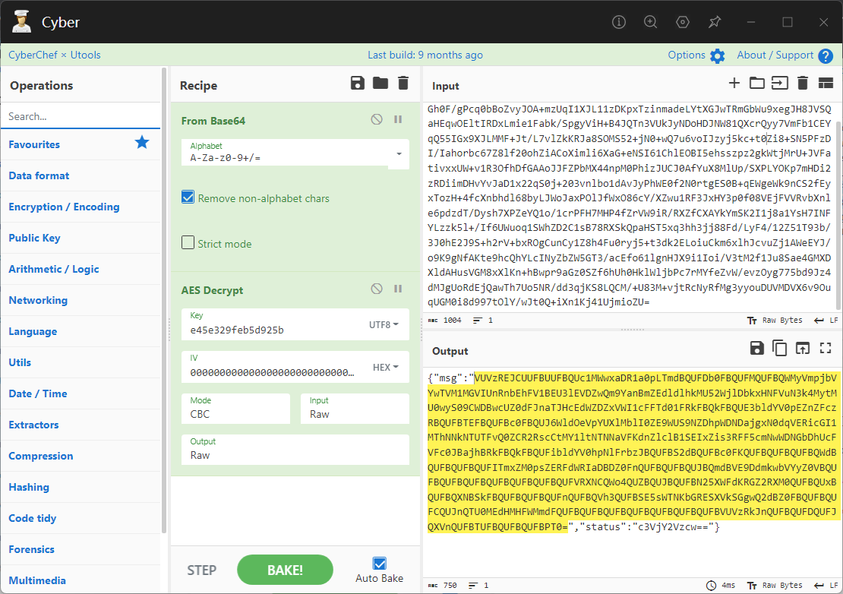Set a breakpoint on From Base64

pyautogui.click(x=398, y=119)
